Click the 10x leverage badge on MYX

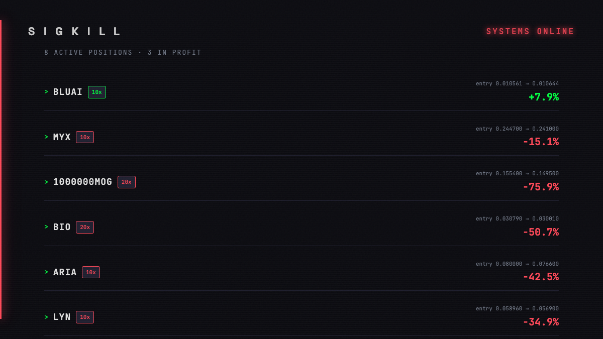click(x=85, y=137)
